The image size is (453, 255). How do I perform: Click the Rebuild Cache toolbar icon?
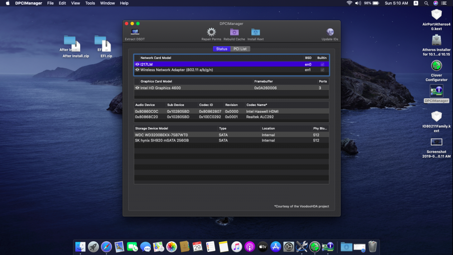click(234, 32)
